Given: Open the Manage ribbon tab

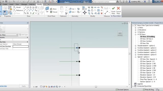Looking at the screenshot, I should [24, 4].
